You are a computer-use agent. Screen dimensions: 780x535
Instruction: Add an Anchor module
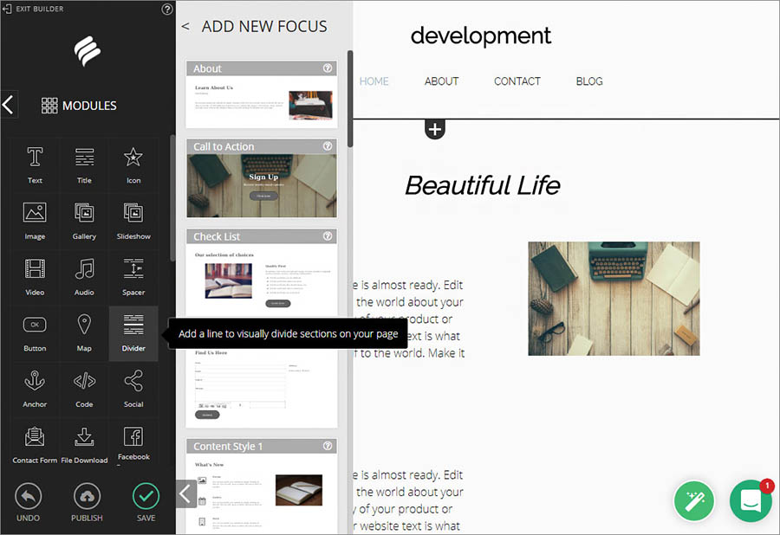coord(35,390)
